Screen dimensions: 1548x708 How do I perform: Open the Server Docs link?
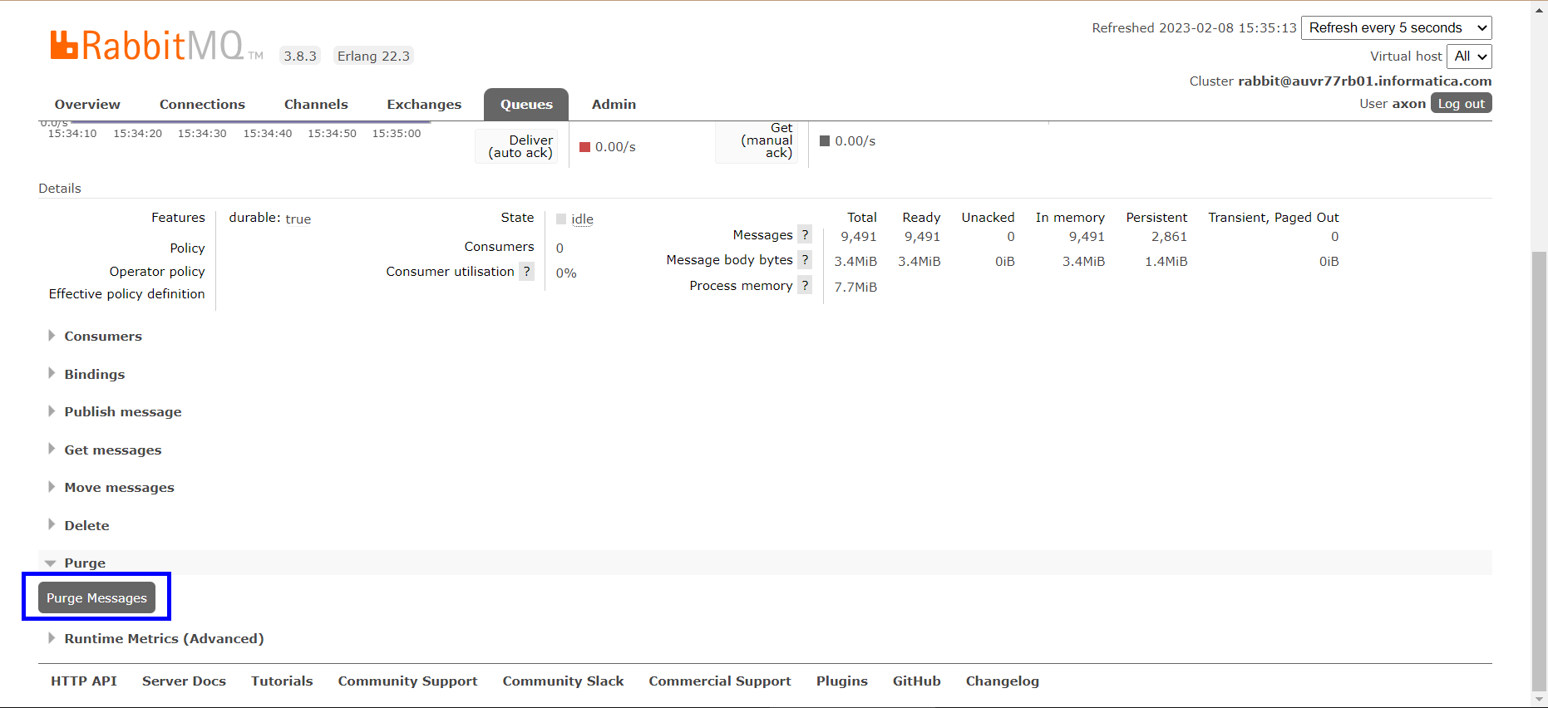click(x=184, y=681)
